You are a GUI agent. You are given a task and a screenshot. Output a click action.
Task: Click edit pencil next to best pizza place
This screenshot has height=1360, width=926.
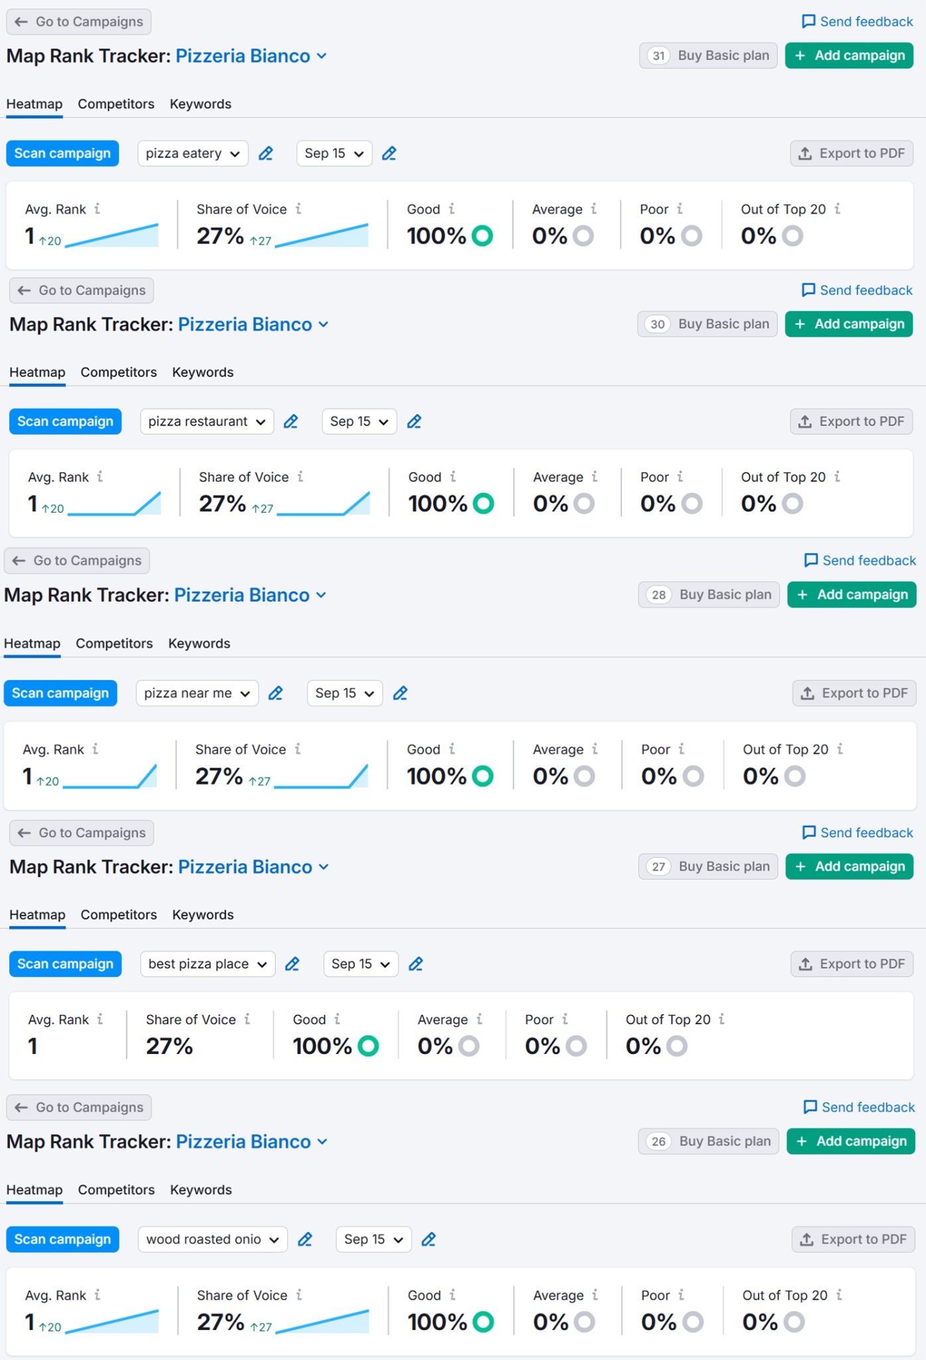292,964
